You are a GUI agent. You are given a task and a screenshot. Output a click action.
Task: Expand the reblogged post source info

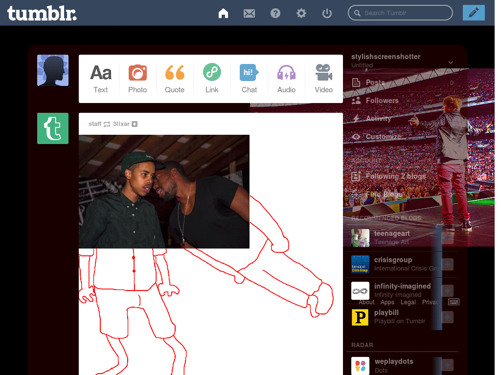(x=135, y=124)
